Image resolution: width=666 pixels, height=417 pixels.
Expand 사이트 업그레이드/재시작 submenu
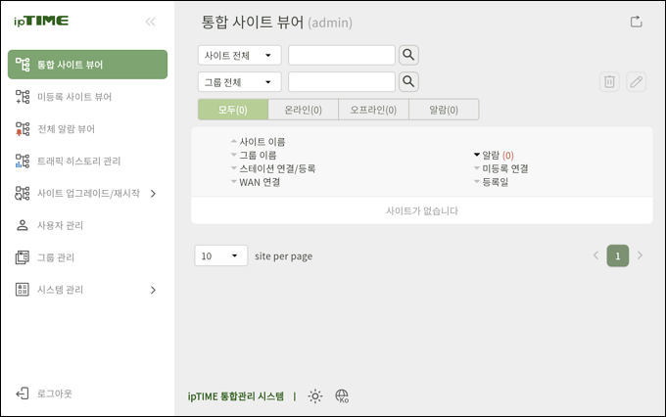[153, 194]
